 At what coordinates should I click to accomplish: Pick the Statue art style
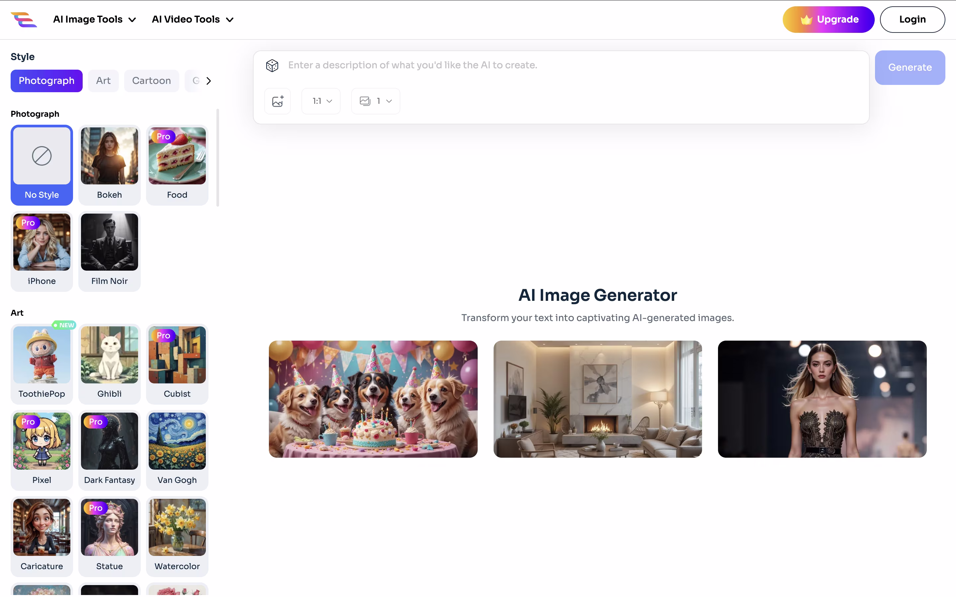click(x=110, y=537)
